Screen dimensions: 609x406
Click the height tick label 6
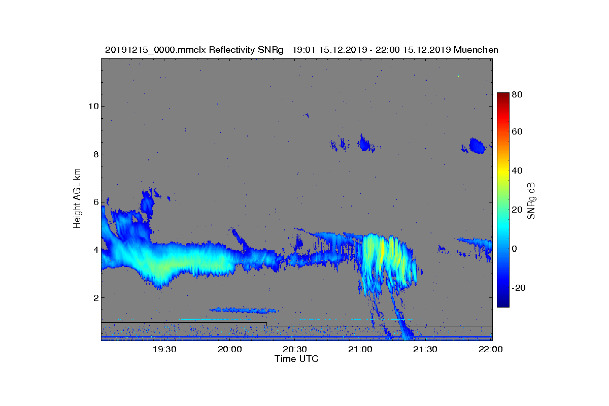point(95,202)
